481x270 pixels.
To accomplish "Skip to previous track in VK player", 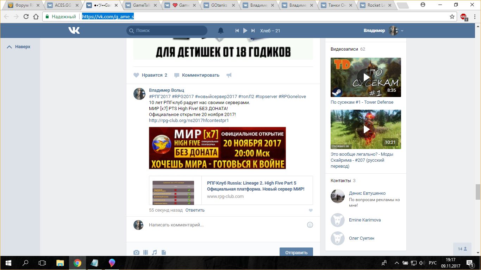I will 237,31.
